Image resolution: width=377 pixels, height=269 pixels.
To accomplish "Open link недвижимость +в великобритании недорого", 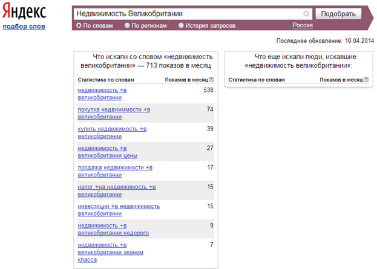I will pyautogui.click(x=113, y=229).
